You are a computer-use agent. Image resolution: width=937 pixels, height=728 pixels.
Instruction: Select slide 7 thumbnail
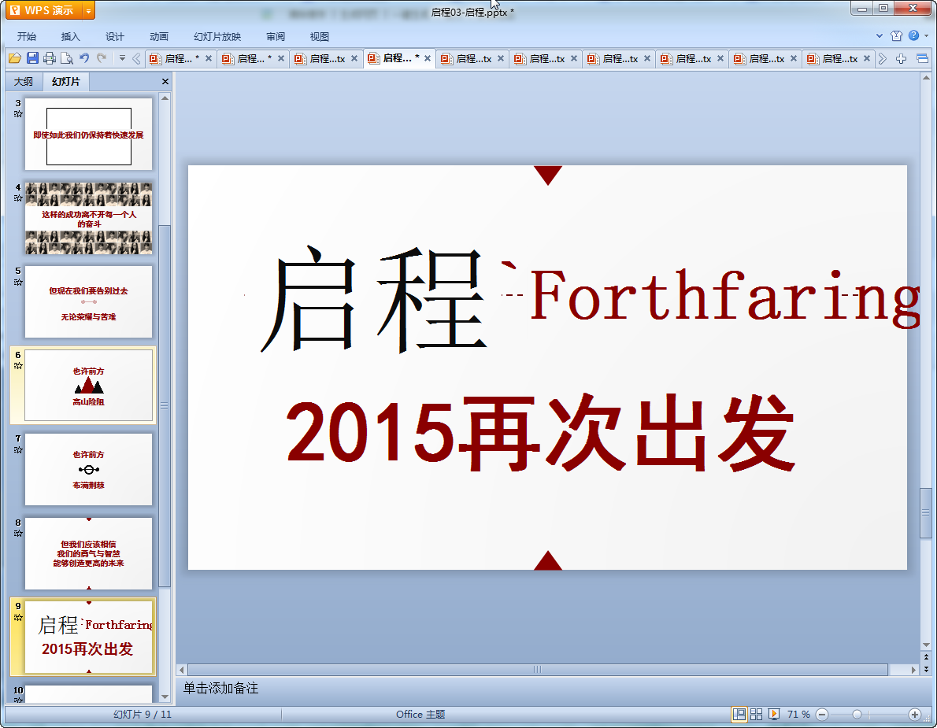(x=88, y=469)
